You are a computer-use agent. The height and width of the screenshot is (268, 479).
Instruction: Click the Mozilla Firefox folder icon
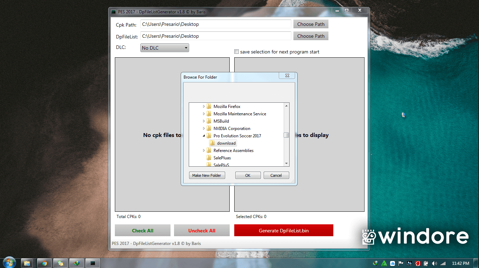tap(209, 106)
